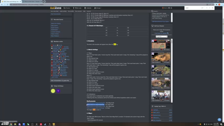Open the All games dropdown

click(162, 37)
